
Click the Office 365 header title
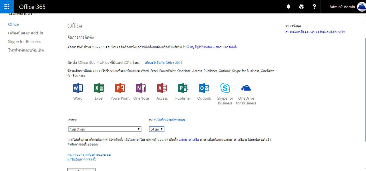(x=32, y=7)
